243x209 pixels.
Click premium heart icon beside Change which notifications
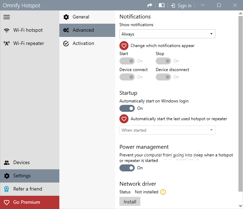point(124,46)
